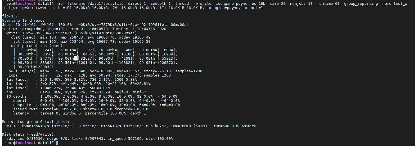This screenshot has width=415, height=146.
Task: Click the 'clat percentiles (usec):' heading
Action: [x=38, y=46]
